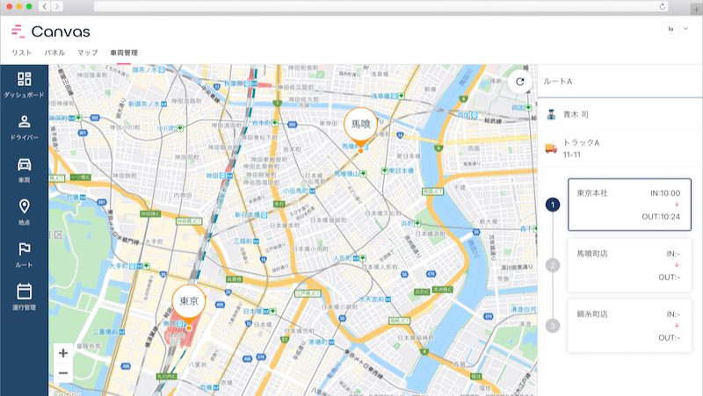Zoom out the map with minus

[x=63, y=373]
